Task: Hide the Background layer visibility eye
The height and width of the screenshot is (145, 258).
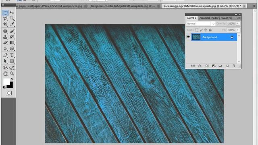Action: [x=188, y=37]
